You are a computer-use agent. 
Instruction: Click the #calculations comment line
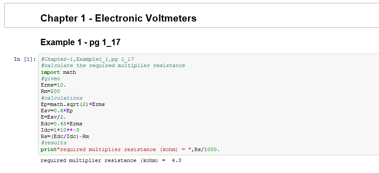61,98
